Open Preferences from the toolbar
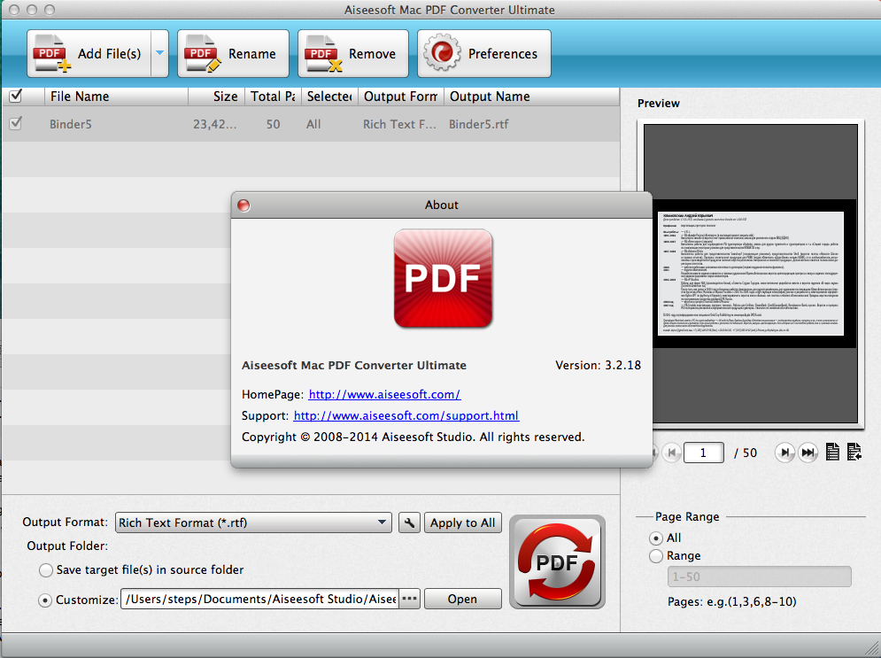 click(x=483, y=53)
